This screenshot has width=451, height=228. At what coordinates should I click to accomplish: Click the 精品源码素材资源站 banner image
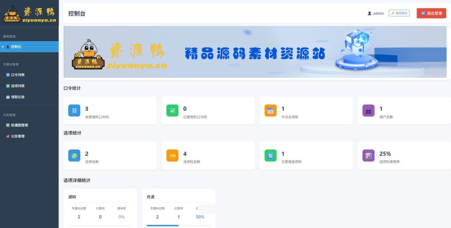click(x=255, y=52)
